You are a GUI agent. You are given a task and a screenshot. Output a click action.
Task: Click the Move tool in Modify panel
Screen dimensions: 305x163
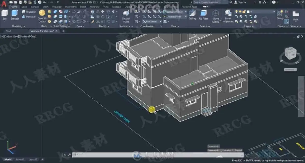pos(103,12)
